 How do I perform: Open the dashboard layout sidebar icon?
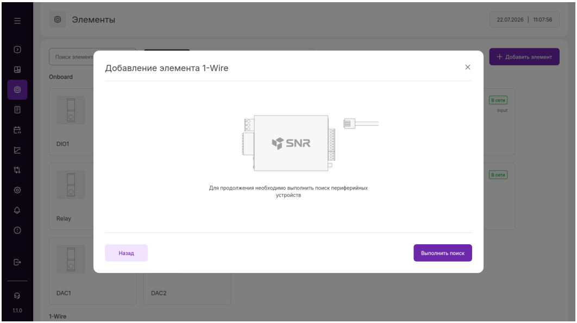click(17, 69)
